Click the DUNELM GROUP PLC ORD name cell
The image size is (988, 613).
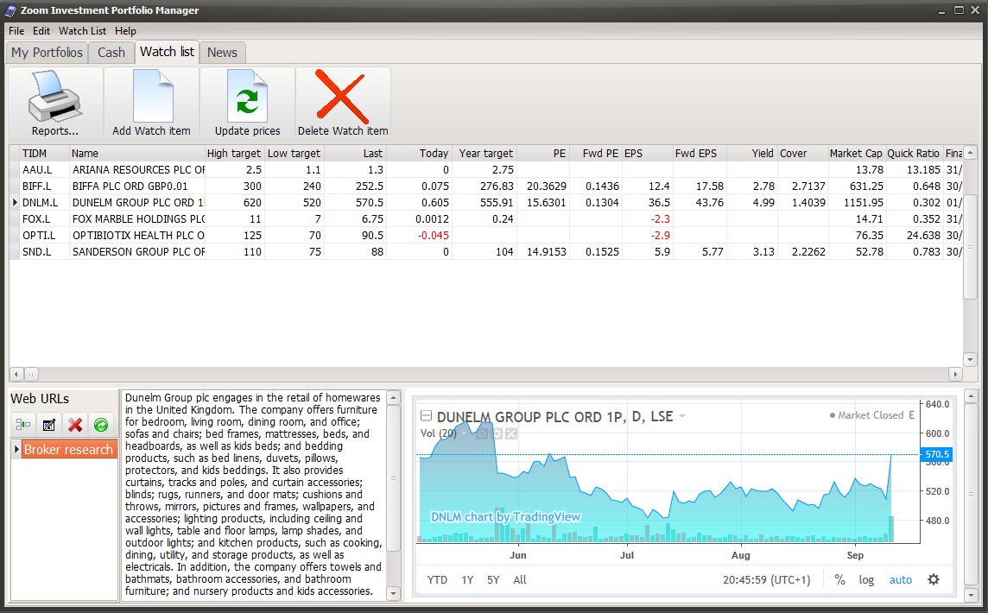tap(137, 202)
